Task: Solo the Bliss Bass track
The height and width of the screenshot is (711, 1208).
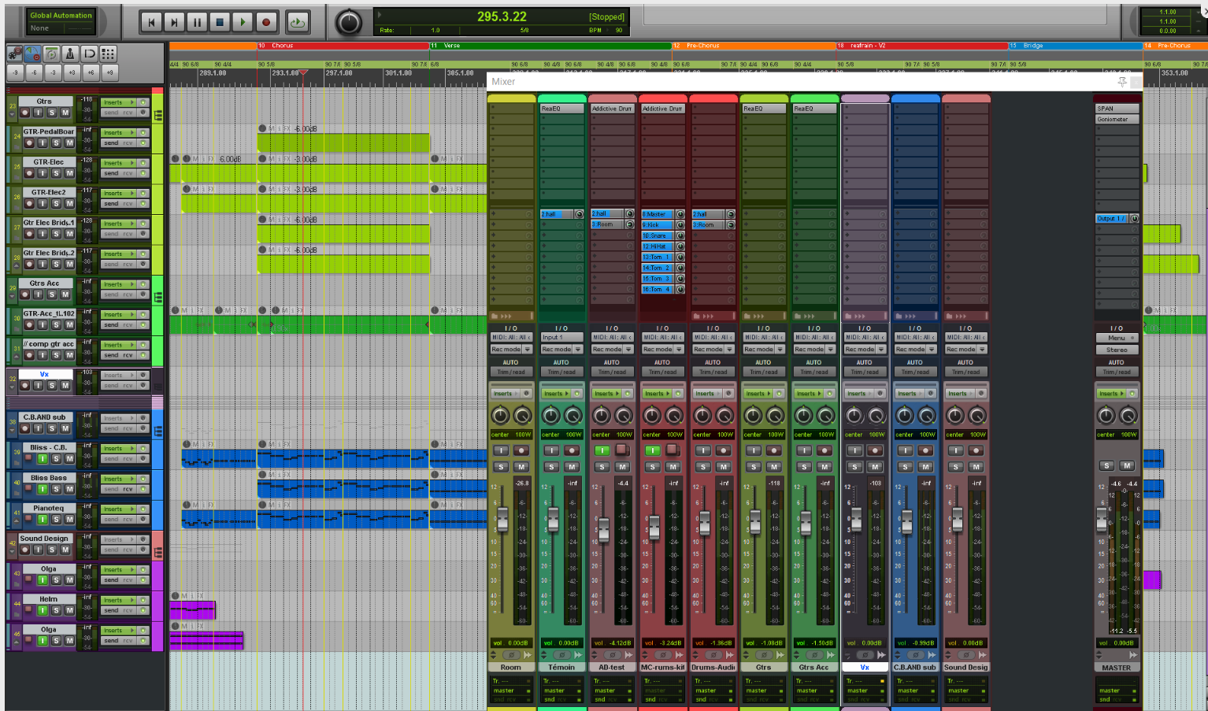Action: pos(56,489)
